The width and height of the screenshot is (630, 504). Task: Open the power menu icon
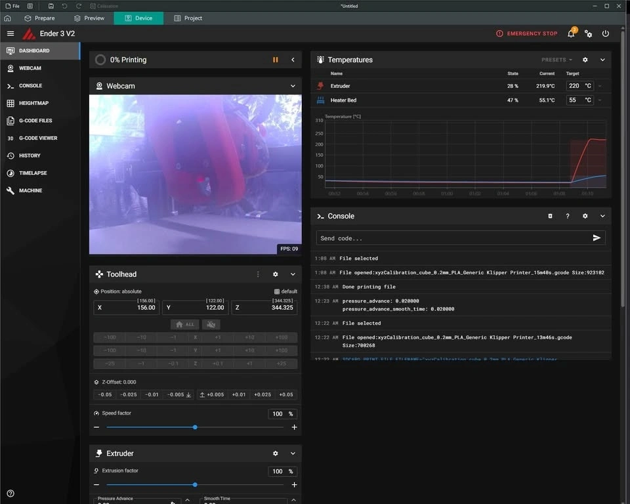pos(605,33)
